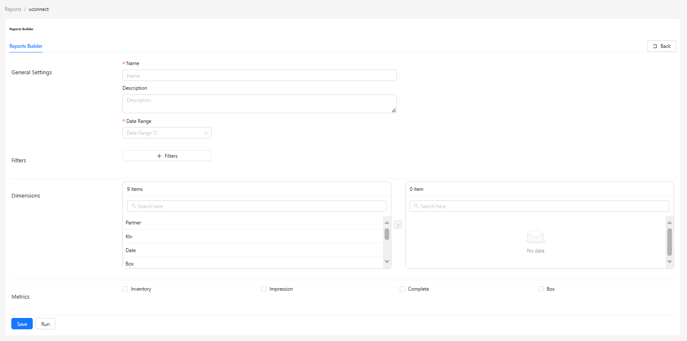Image resolution: width=687 pixels, height=341 pixels.
Task: Click into the Description textarea
Action: coord(259,104)
